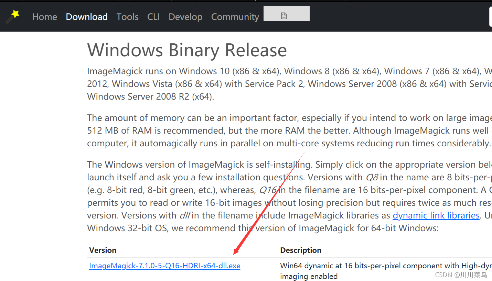Click the italic Q8 text
Viewport: 492px width, 281px height.
pyautogui.click(x=371, y=177)
